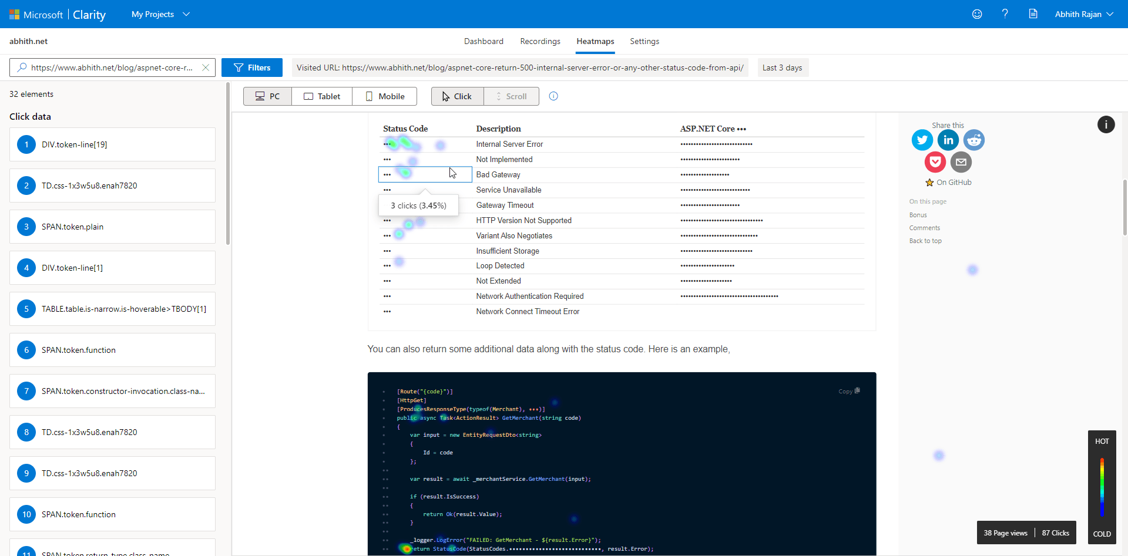Open the Abhith Rajan account menu
The height and width of the screenshot is (556, 1128).
tap(1084, 14)
